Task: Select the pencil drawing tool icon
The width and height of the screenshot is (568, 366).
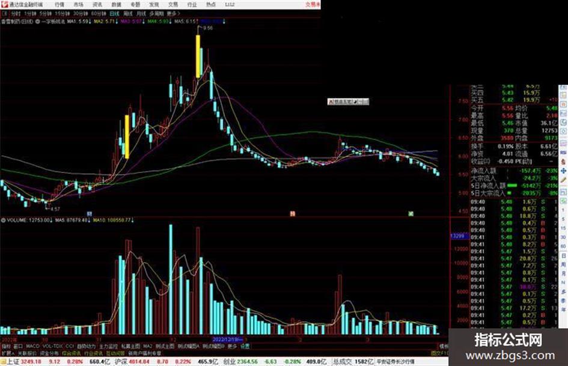Action: 563,180
